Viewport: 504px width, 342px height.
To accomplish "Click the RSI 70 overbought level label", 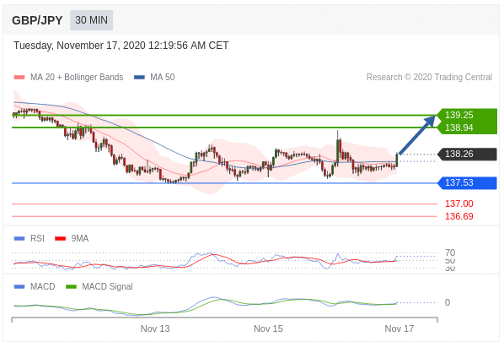I will (x=450, y=252).
